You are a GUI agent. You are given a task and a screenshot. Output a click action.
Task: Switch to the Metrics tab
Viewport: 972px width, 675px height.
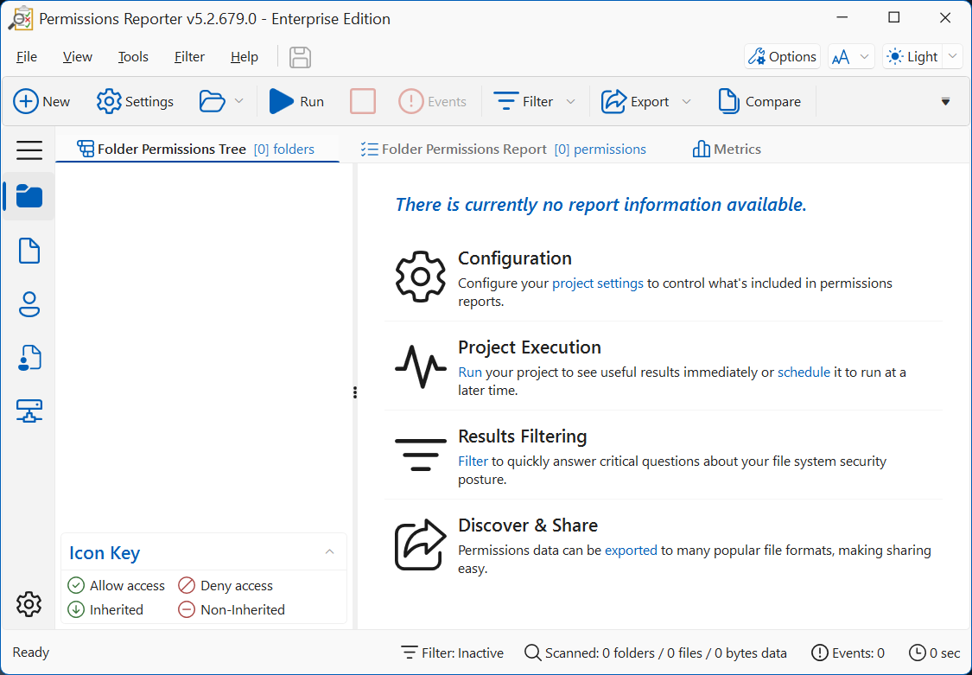[x=727, y=149]
